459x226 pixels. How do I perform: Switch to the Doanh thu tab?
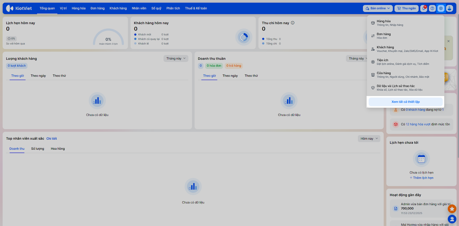17,149
